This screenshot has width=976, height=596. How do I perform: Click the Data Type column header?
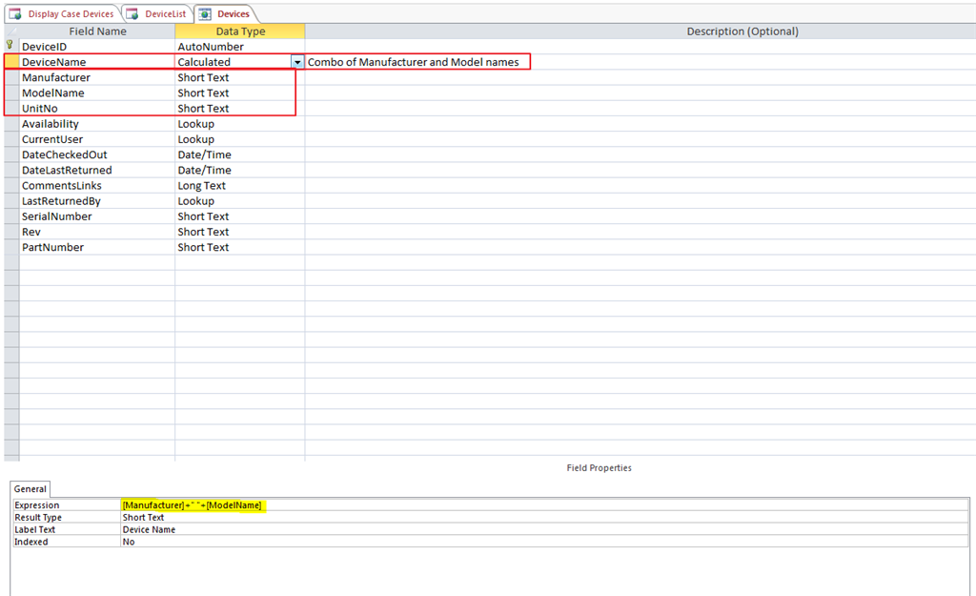coord(240,31)
